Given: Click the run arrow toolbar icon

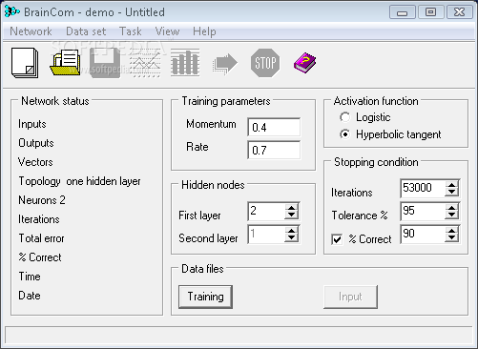Looking at the screenshot, I should pyautogui.click(x=225, y=64).
